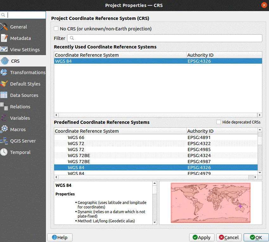Check Hide deprecated CRSs

click(x=218, y=122)
